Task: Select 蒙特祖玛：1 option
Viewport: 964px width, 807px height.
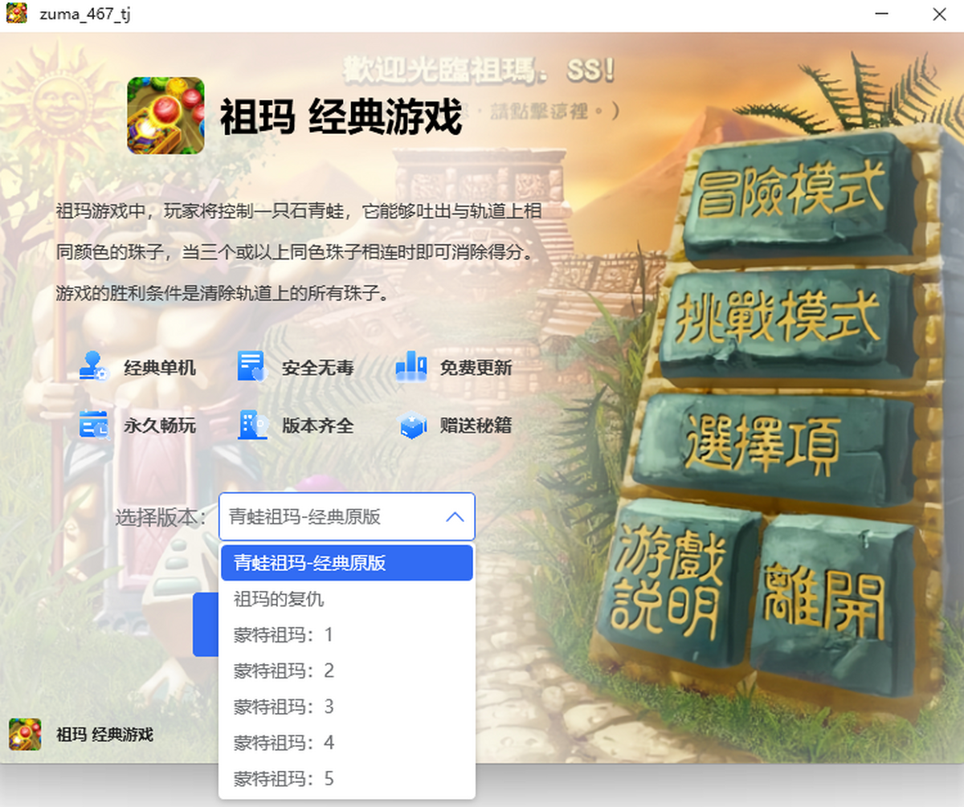Action: (x=346, y=635)
